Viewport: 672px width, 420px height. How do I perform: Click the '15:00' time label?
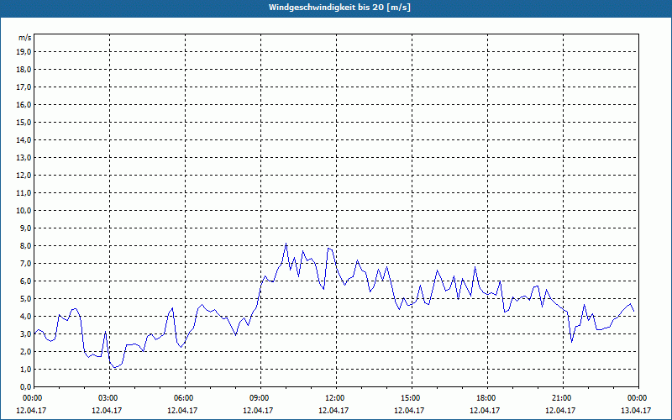pyautogui.click(x=412, y=398)
